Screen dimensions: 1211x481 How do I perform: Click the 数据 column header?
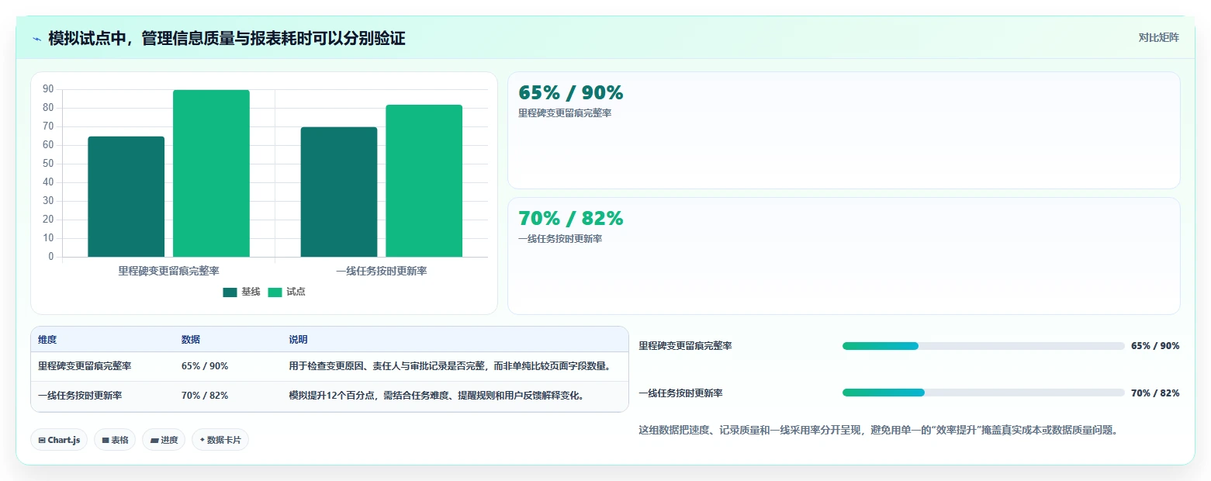coord(191,340)
